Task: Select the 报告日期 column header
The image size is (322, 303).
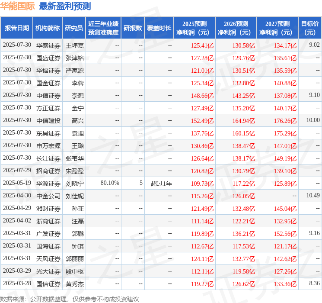Action: tap(16, 28)
